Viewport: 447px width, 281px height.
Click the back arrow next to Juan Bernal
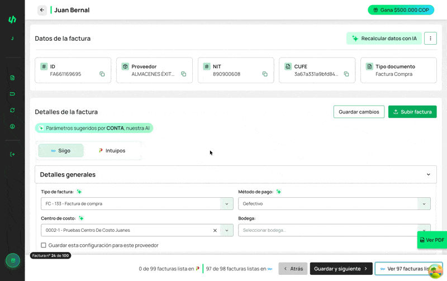(x=42, y=10)
